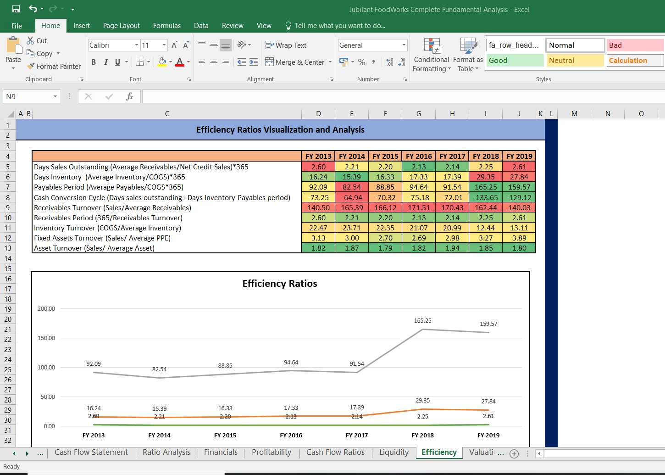Click the formula bar
665x475 pixels.
pyautogui.click(x=403, y=96)
